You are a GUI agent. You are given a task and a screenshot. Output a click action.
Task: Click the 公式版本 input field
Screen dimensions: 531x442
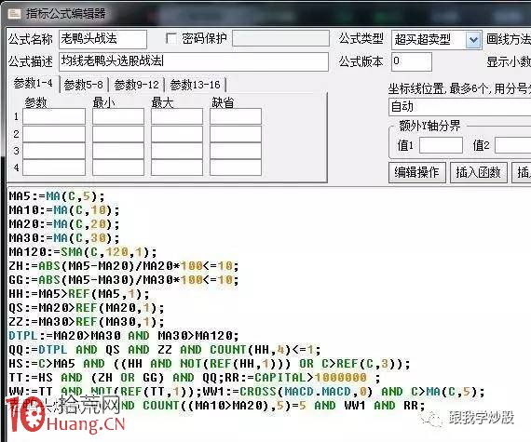click(x=412, y=61)
